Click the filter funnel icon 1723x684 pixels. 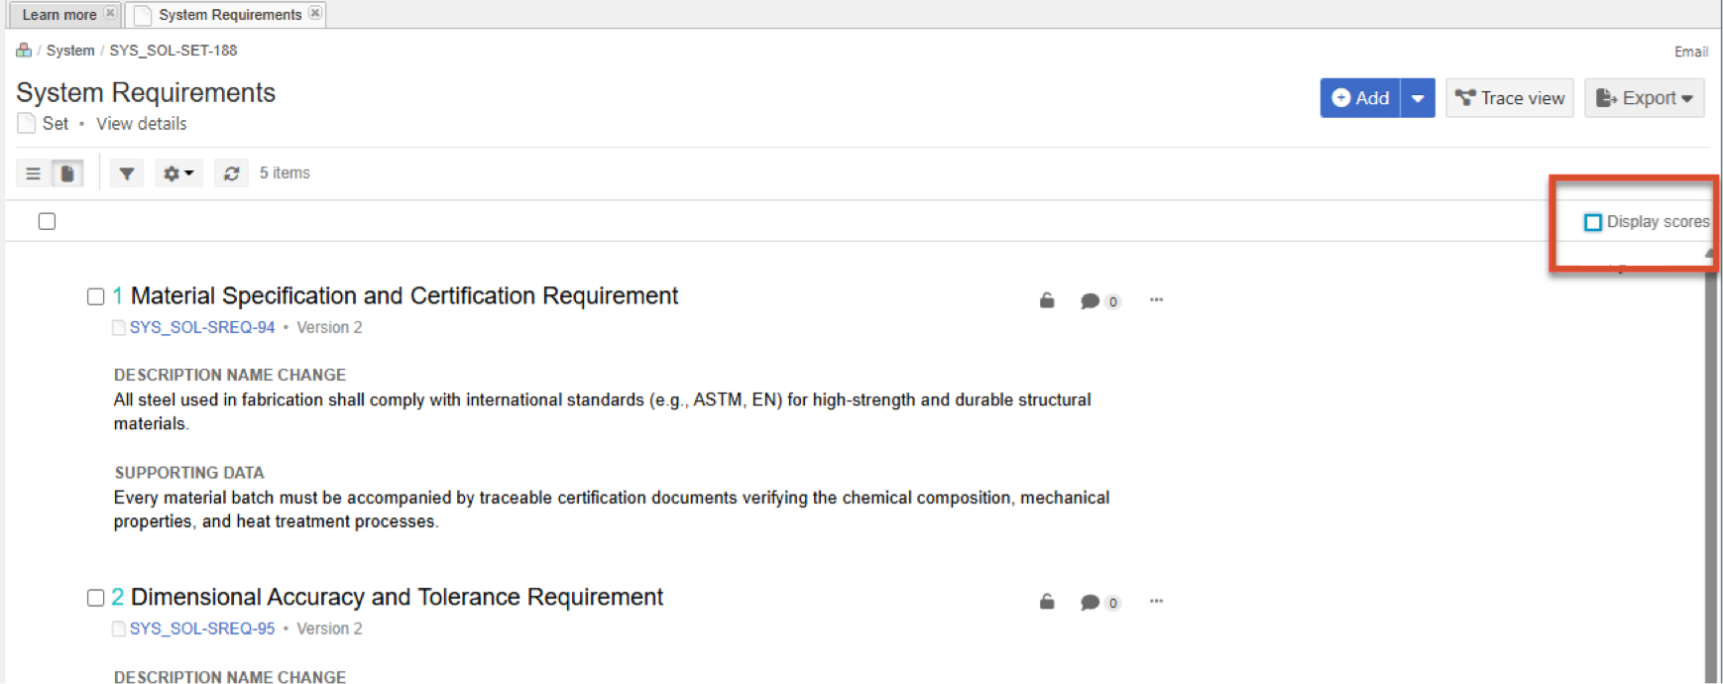point(127,173)
